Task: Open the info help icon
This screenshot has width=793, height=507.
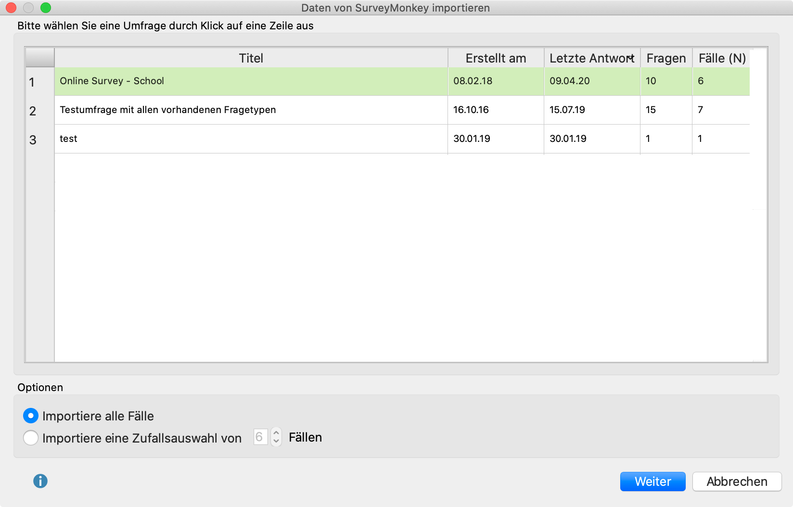Action: [40, 481]
